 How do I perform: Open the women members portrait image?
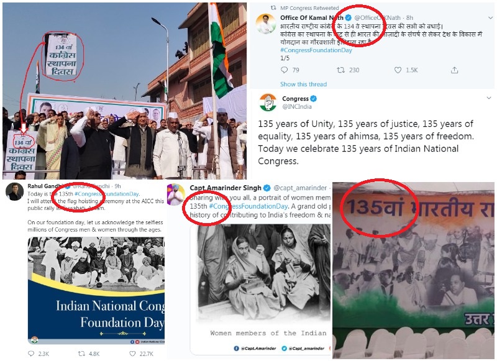pyautogui.click(x=260, y=288)
